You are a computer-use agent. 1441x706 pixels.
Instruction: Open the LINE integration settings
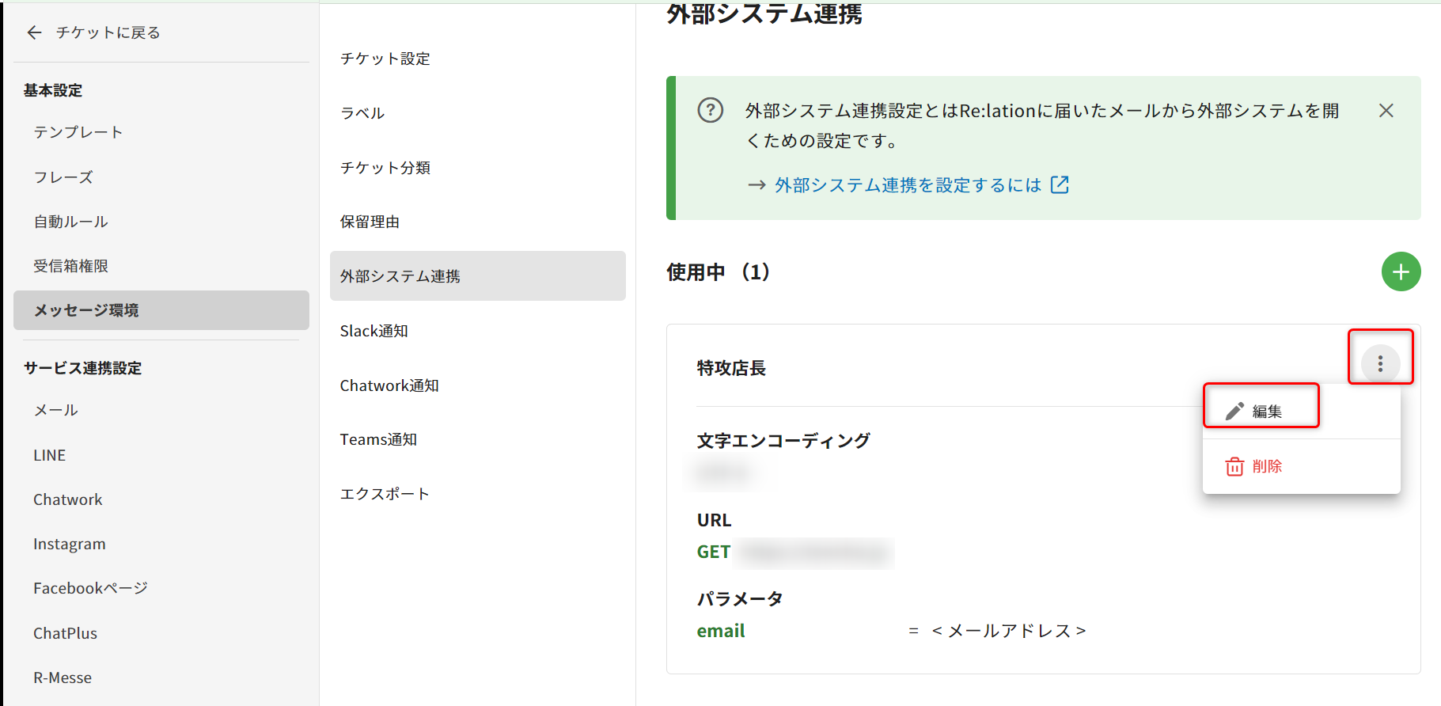coord(49,455)
